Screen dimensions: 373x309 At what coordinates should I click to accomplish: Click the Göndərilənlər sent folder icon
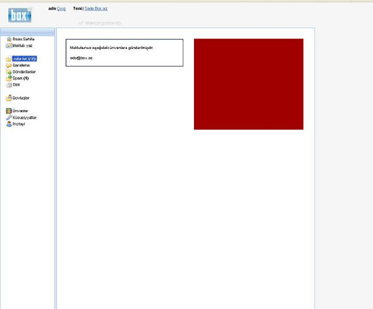[x=9, y=72]
